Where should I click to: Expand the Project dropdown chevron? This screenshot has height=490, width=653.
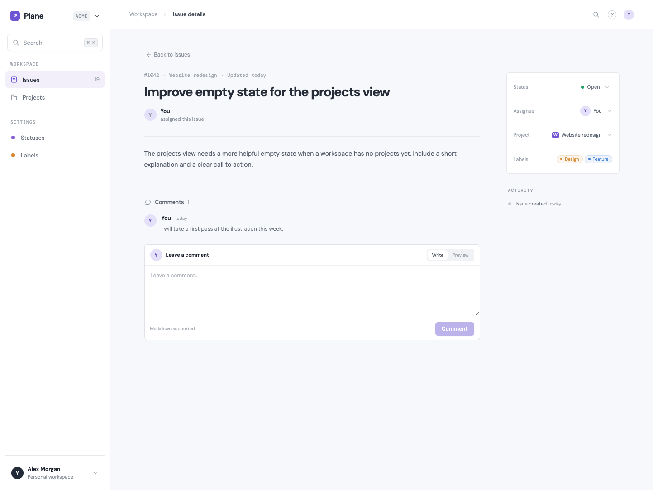tap(609, 135)
